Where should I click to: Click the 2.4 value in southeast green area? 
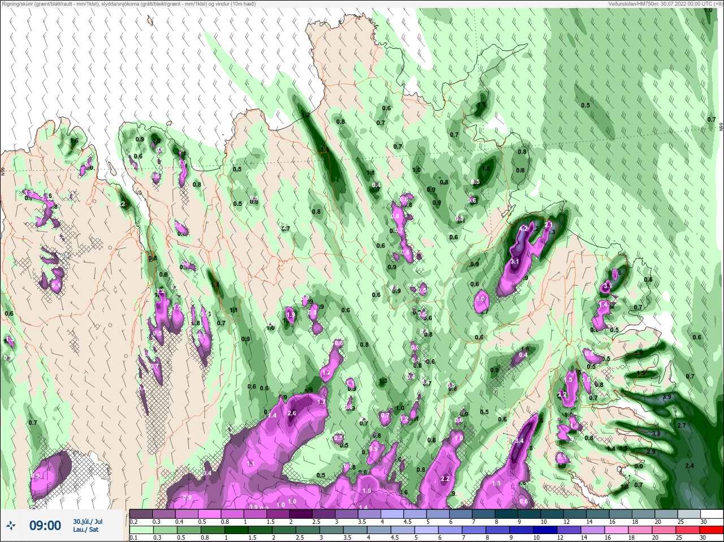[x=689, y=466]
